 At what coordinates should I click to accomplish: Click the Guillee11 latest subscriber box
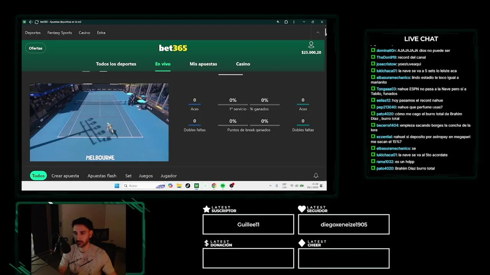(x=248, y=224)
